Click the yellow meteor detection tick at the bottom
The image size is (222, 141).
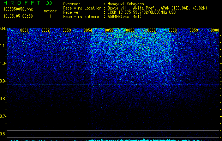31,139
